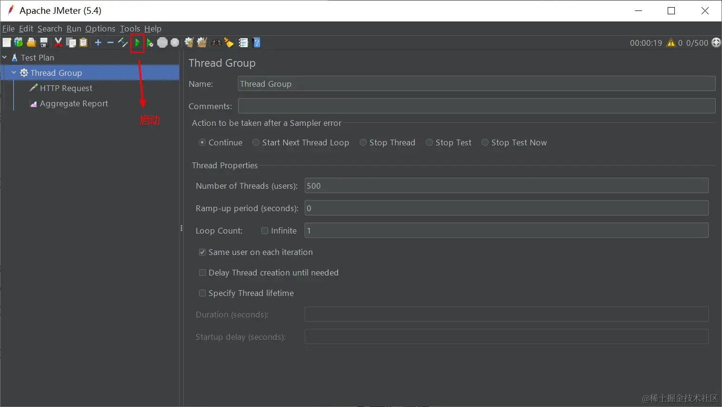
Task: Select the Continue radio button
Action: point(202,142)
